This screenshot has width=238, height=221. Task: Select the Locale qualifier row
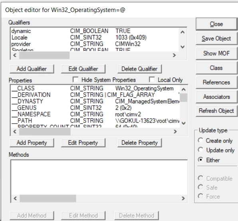(x=95, y=37)
